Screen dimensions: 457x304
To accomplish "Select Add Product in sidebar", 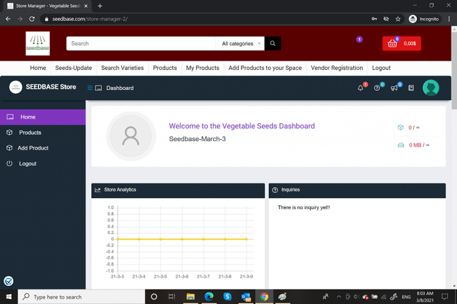I will (33, 148).
